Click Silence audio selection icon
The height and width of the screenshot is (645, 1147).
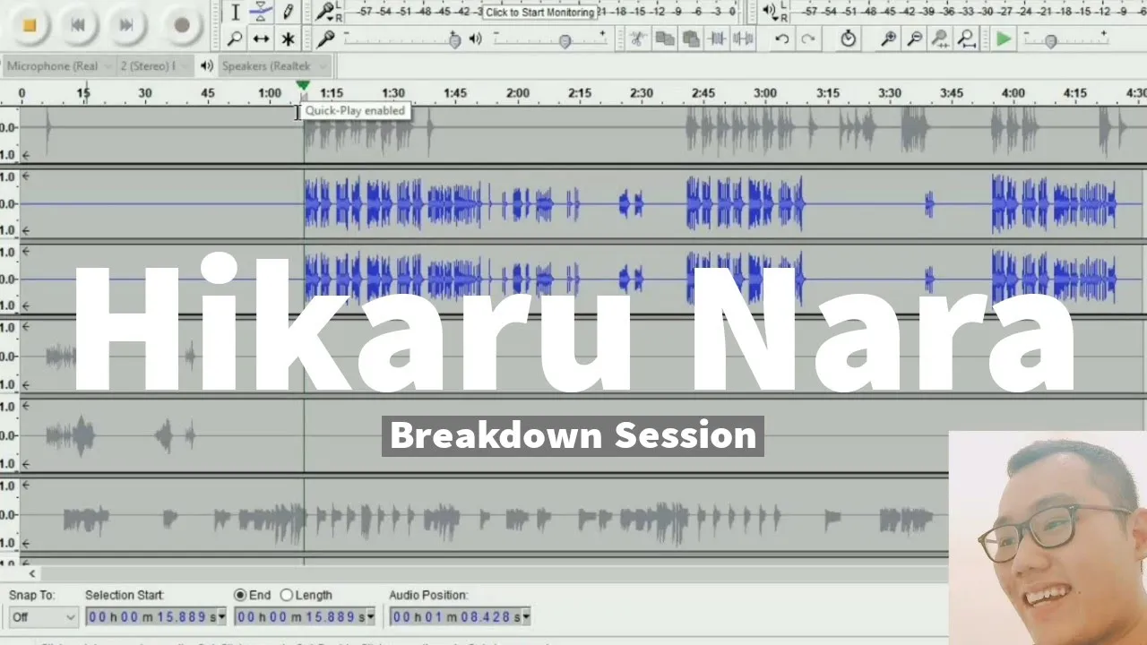tap(744, 39)
